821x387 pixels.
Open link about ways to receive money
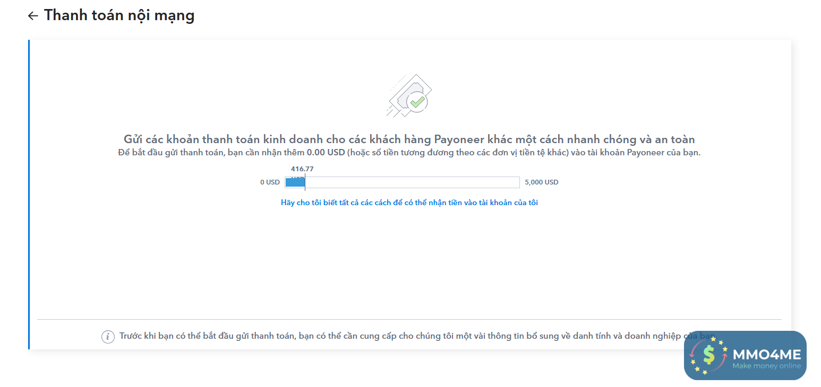coord(409,203)
